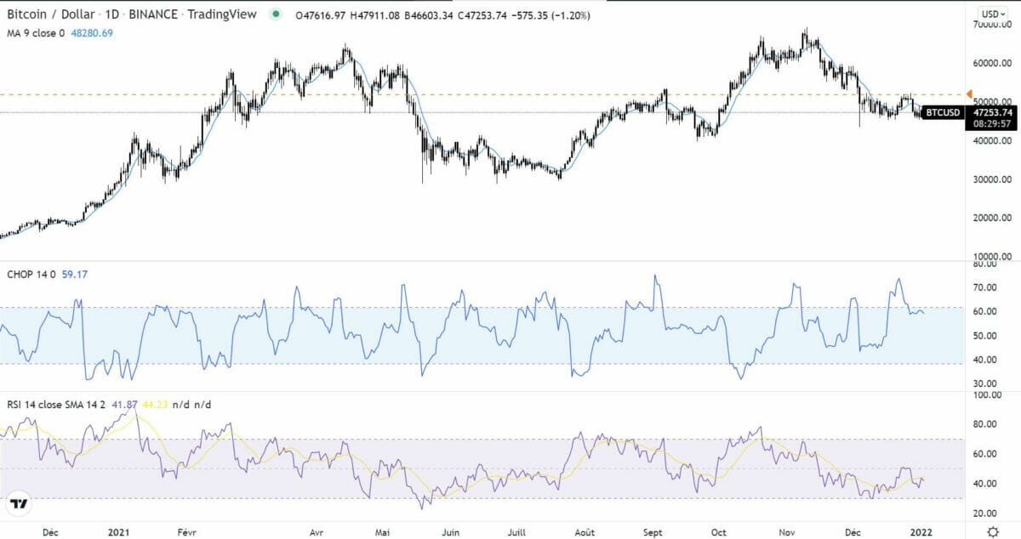Click the green market status dot
The width and height of the screenshot is (1021, 539).
click(x=276, y=15)
